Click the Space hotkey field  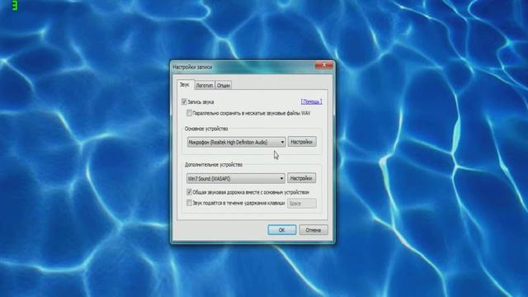pos(302,204)
